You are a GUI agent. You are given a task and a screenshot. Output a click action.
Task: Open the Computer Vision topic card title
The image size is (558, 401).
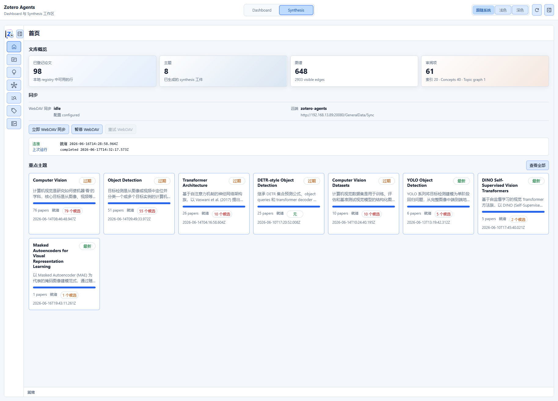click(50, 180)
